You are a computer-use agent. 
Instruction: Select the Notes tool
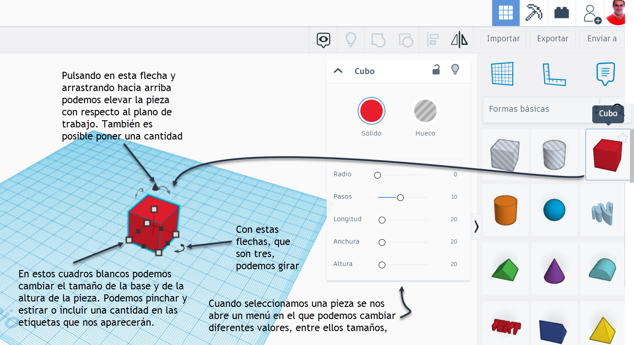click(x=605, y=74)
